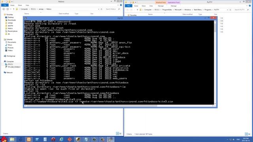Open Help icon in htdocs window
253x142 pixels.
[x=121, y=5]
